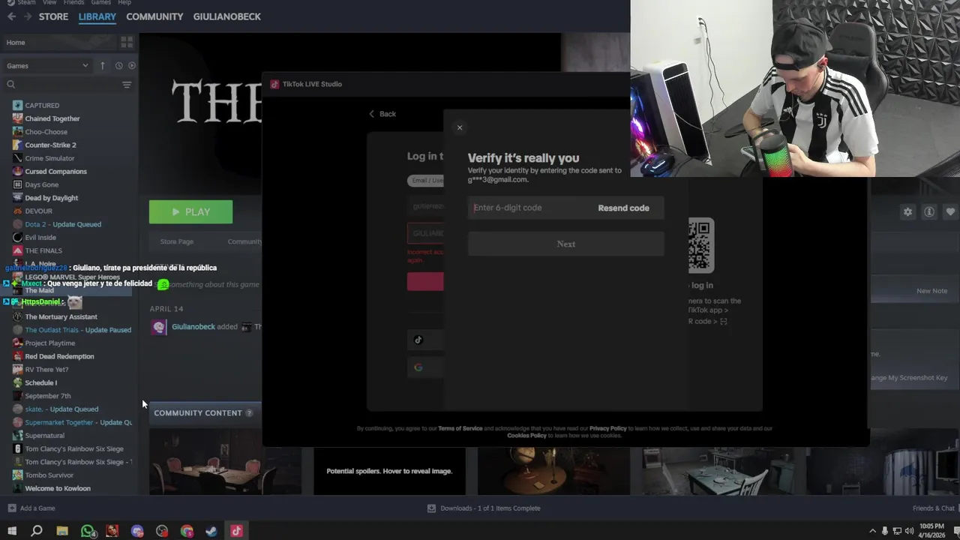
Task: Open game settings gear icon
Action: 907,212
